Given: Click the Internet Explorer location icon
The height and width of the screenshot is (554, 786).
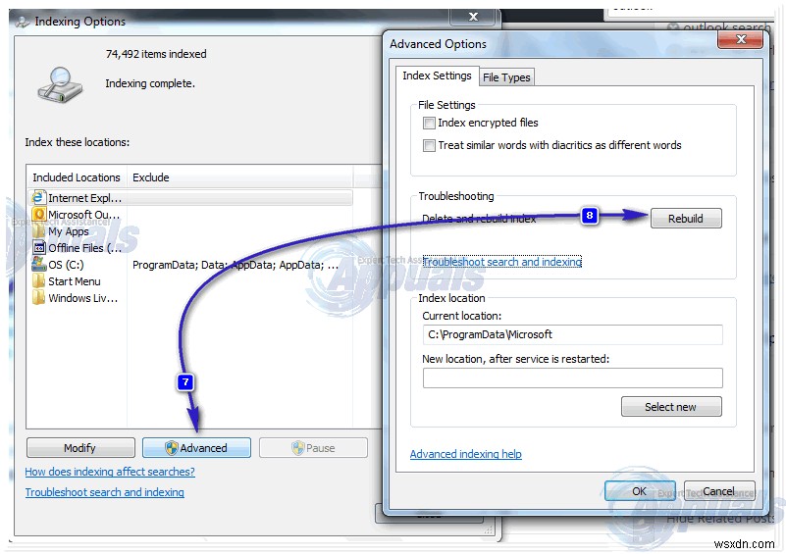Looking at the screenshot, I should coord(38,197).
